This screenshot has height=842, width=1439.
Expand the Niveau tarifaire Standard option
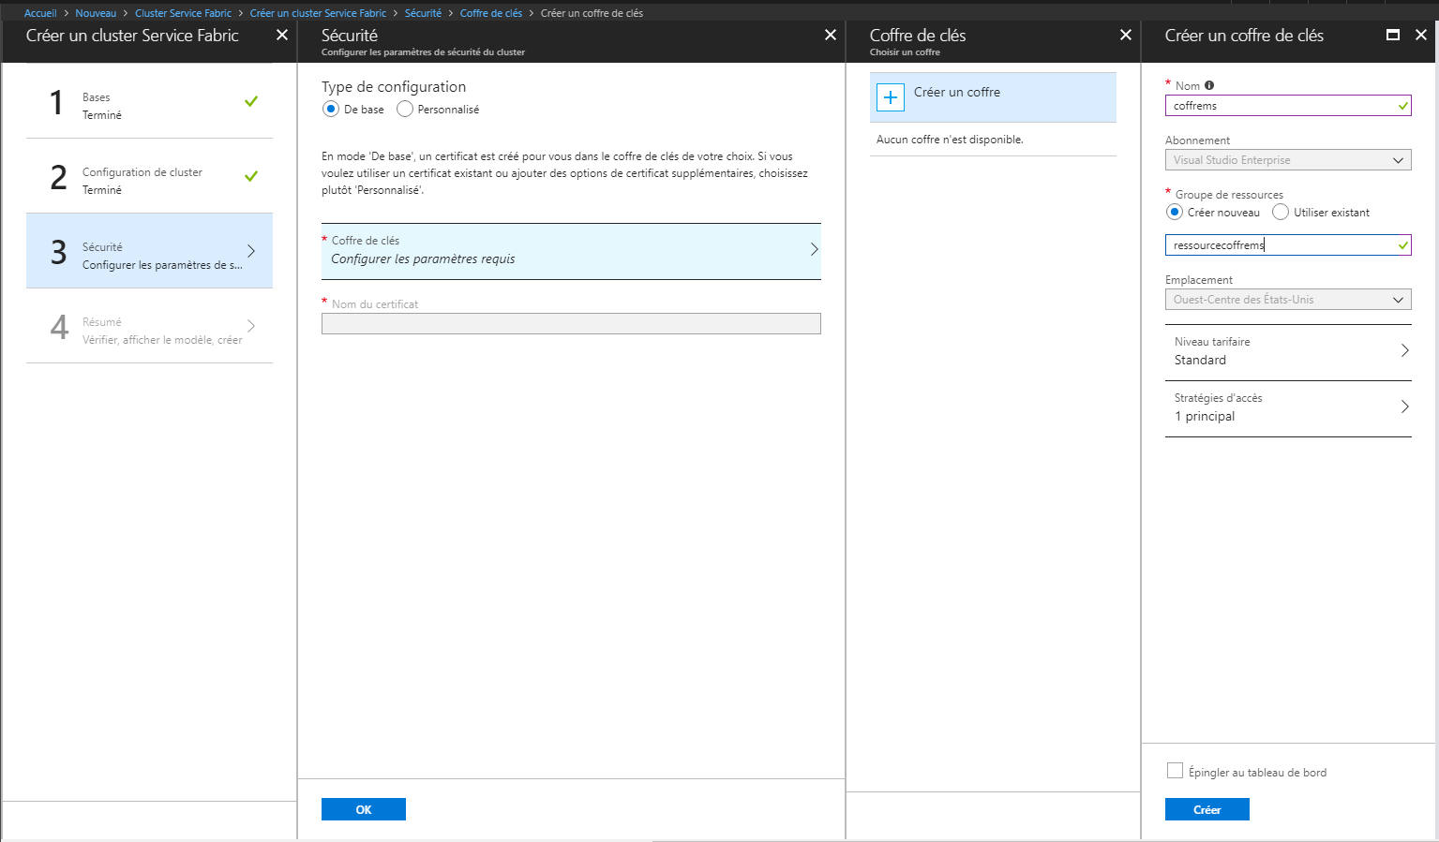coord(1288,351)
